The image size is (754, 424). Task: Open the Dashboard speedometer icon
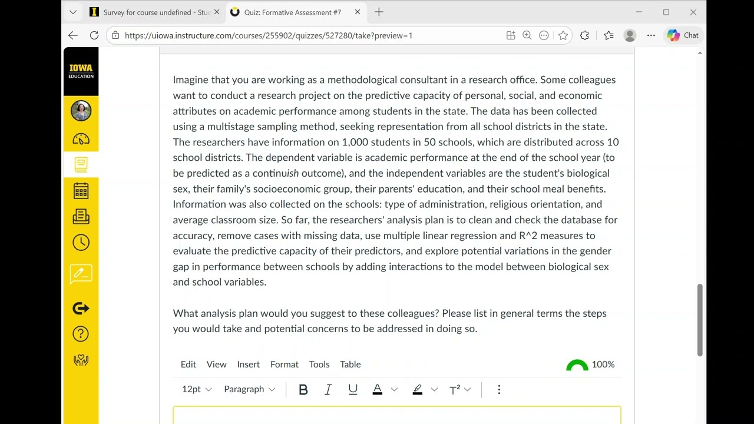click(x=81, y=139)
